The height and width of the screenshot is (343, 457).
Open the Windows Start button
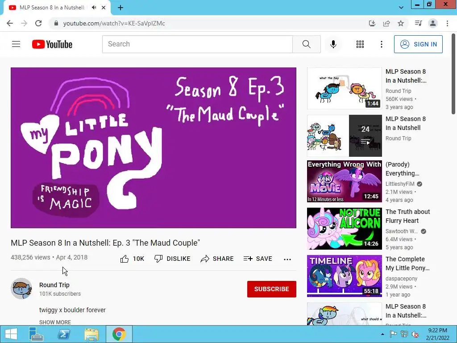[x=11, y=334]
